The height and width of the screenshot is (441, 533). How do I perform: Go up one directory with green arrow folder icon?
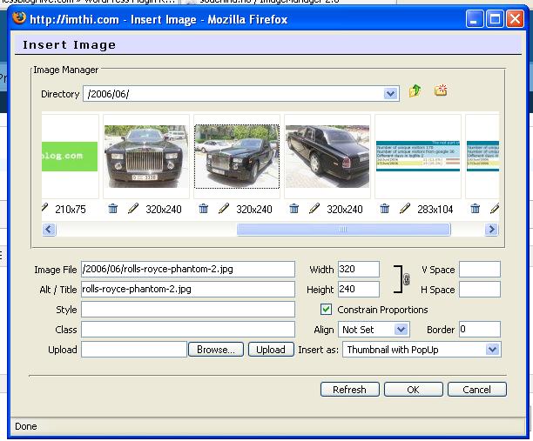[415, 91]
